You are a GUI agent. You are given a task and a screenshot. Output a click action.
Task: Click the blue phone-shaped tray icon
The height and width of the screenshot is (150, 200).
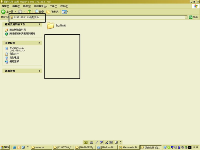(179, 147)
